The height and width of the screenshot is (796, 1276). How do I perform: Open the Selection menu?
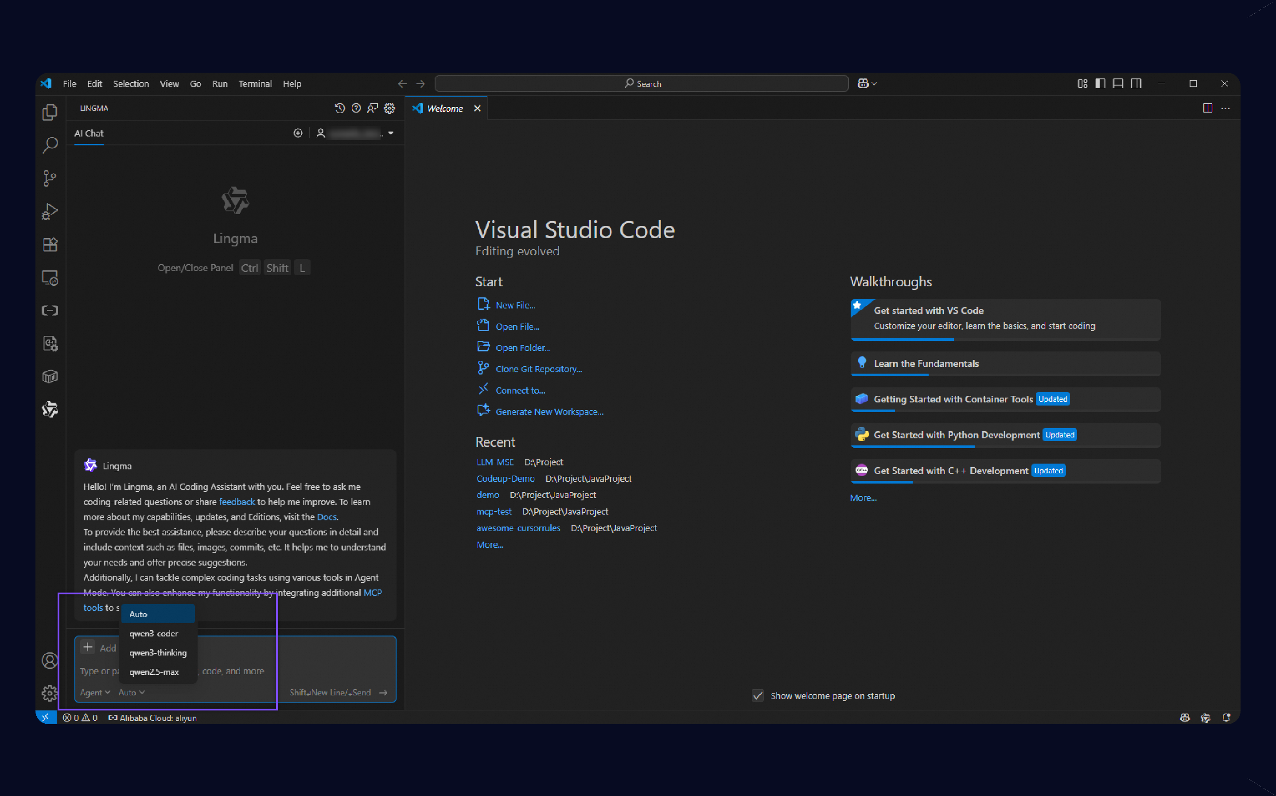click(x=131, y=83)
